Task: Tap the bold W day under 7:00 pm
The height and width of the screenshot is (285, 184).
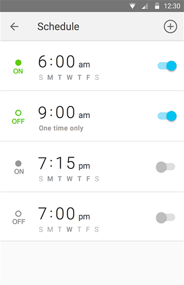Action: click(x=69, y=229)
